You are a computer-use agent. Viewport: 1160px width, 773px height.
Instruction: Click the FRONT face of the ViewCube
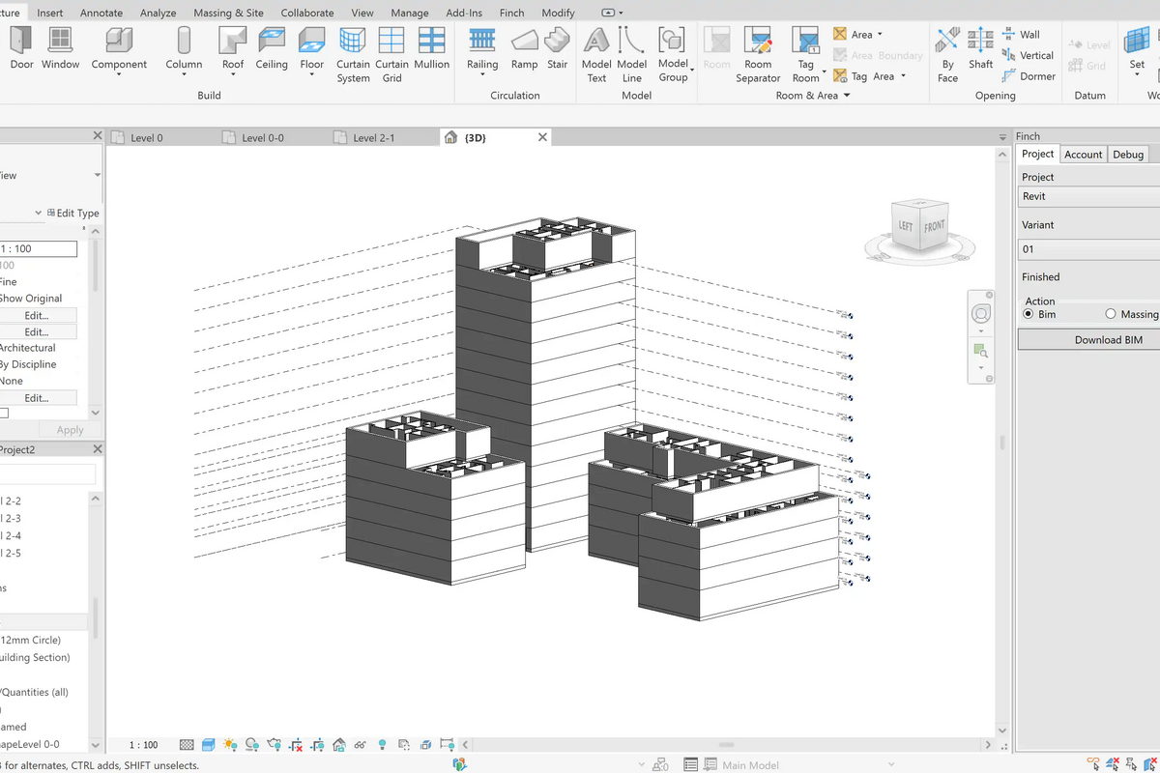click(x=933, y=226)
